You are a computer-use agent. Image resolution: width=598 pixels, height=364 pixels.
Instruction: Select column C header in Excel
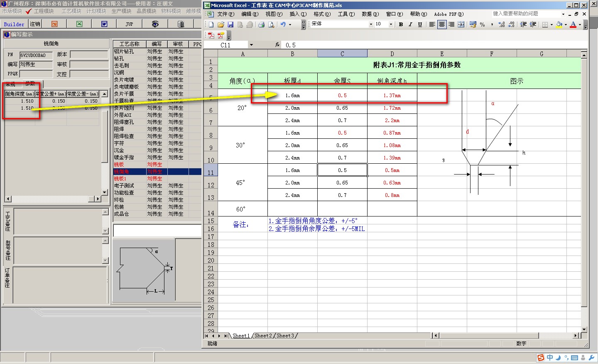(342, 54)
